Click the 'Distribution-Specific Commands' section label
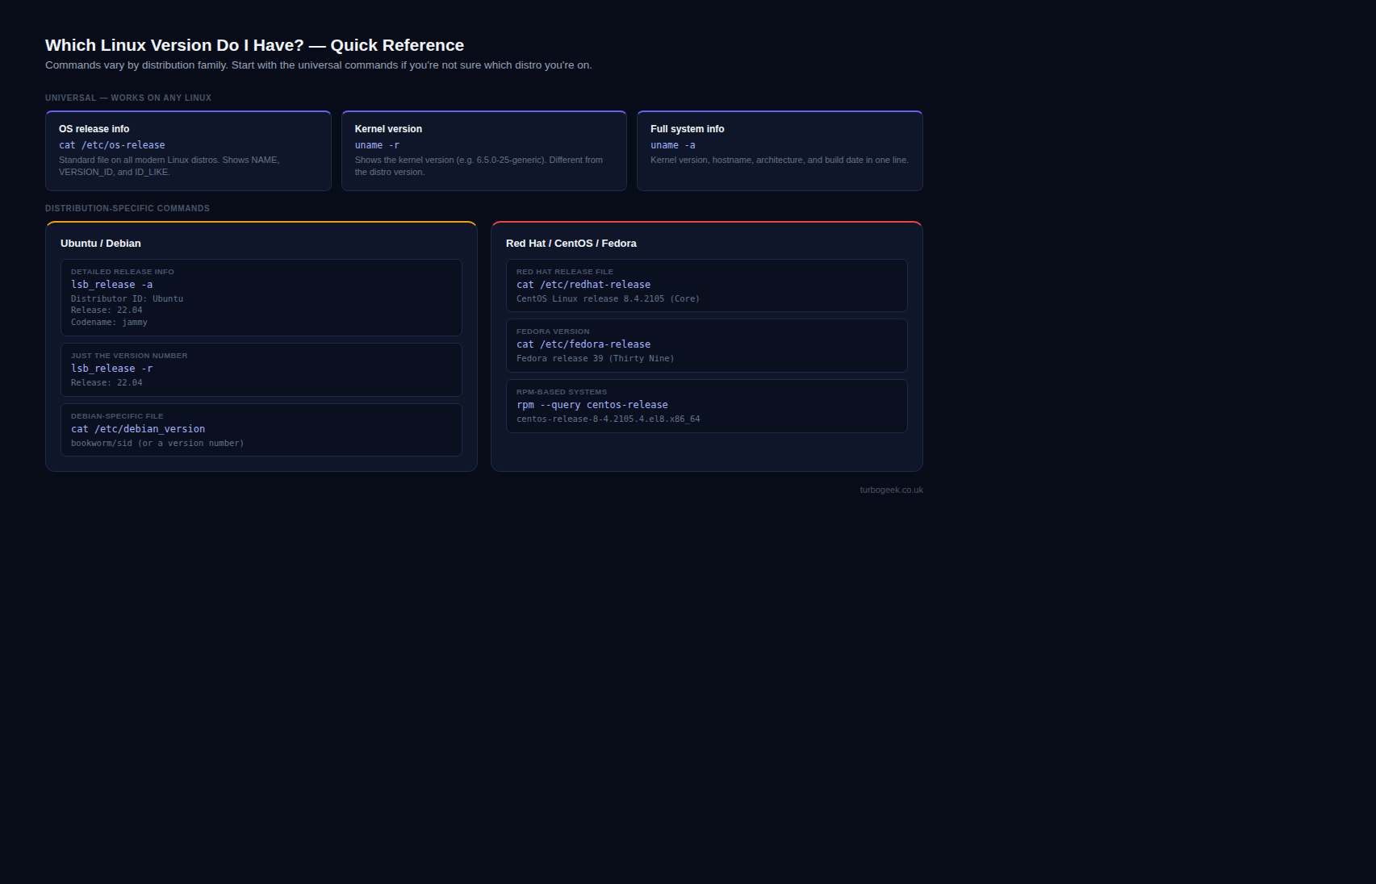 (x=128, y=208)
